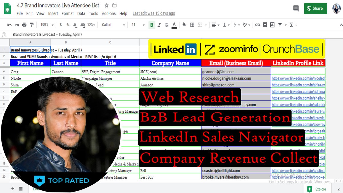Viewport: 343px width, 193px height.
Task: Open 'Last edit was 13 days ago' history
Action: 154,13
